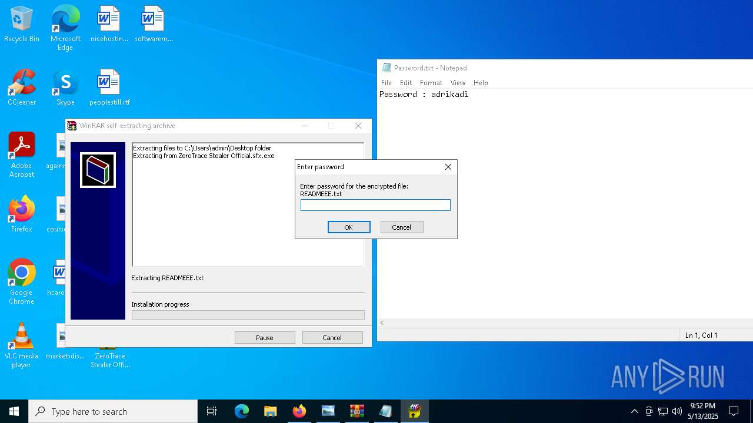Cancel the WinRAR extraction
This screenshot has height=423, width=753.
point(332,338)
